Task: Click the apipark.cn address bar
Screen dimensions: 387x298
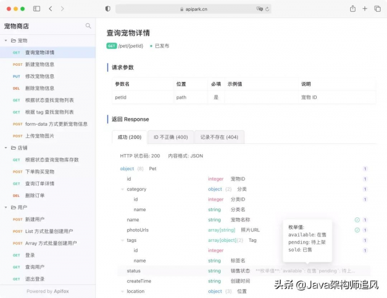Action: tap(193, 9)
